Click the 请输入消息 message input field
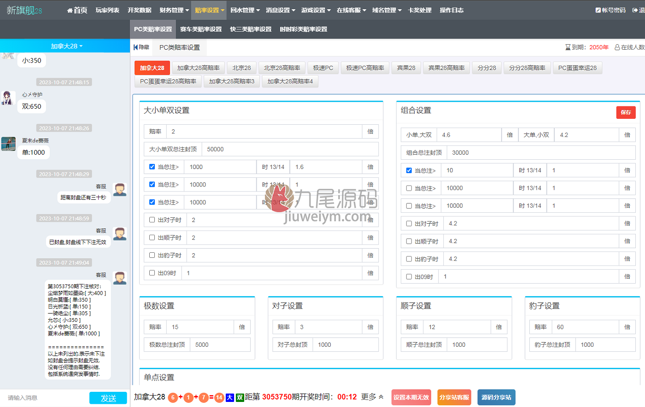 pyautogui.click(x=46, y=398)
